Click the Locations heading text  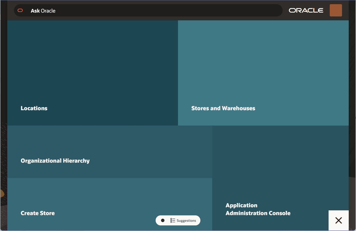click(x=34, y=108)
